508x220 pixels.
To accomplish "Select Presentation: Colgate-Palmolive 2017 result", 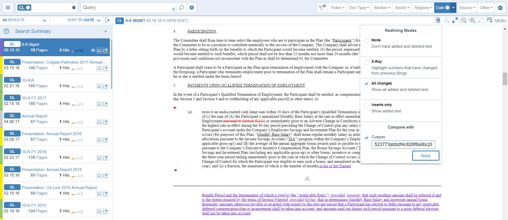I will coord(65,62).
